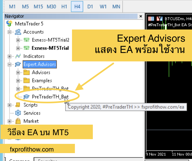Viewport: 192px width, 161px height.
Task: Click the Market shopping bag icon
Action: (x=18, y=121)
